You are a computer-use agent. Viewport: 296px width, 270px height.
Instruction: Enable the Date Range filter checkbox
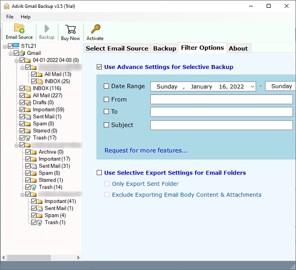(x=106, y=86)
